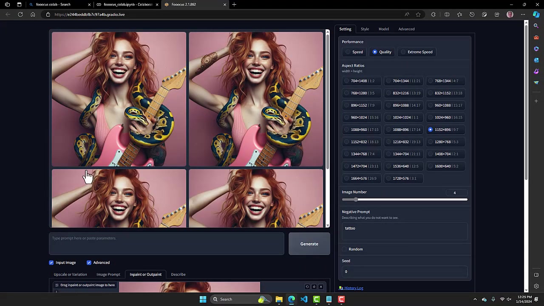
Task: Show hidden system tray icons chevron
Action: click(475, 299)
